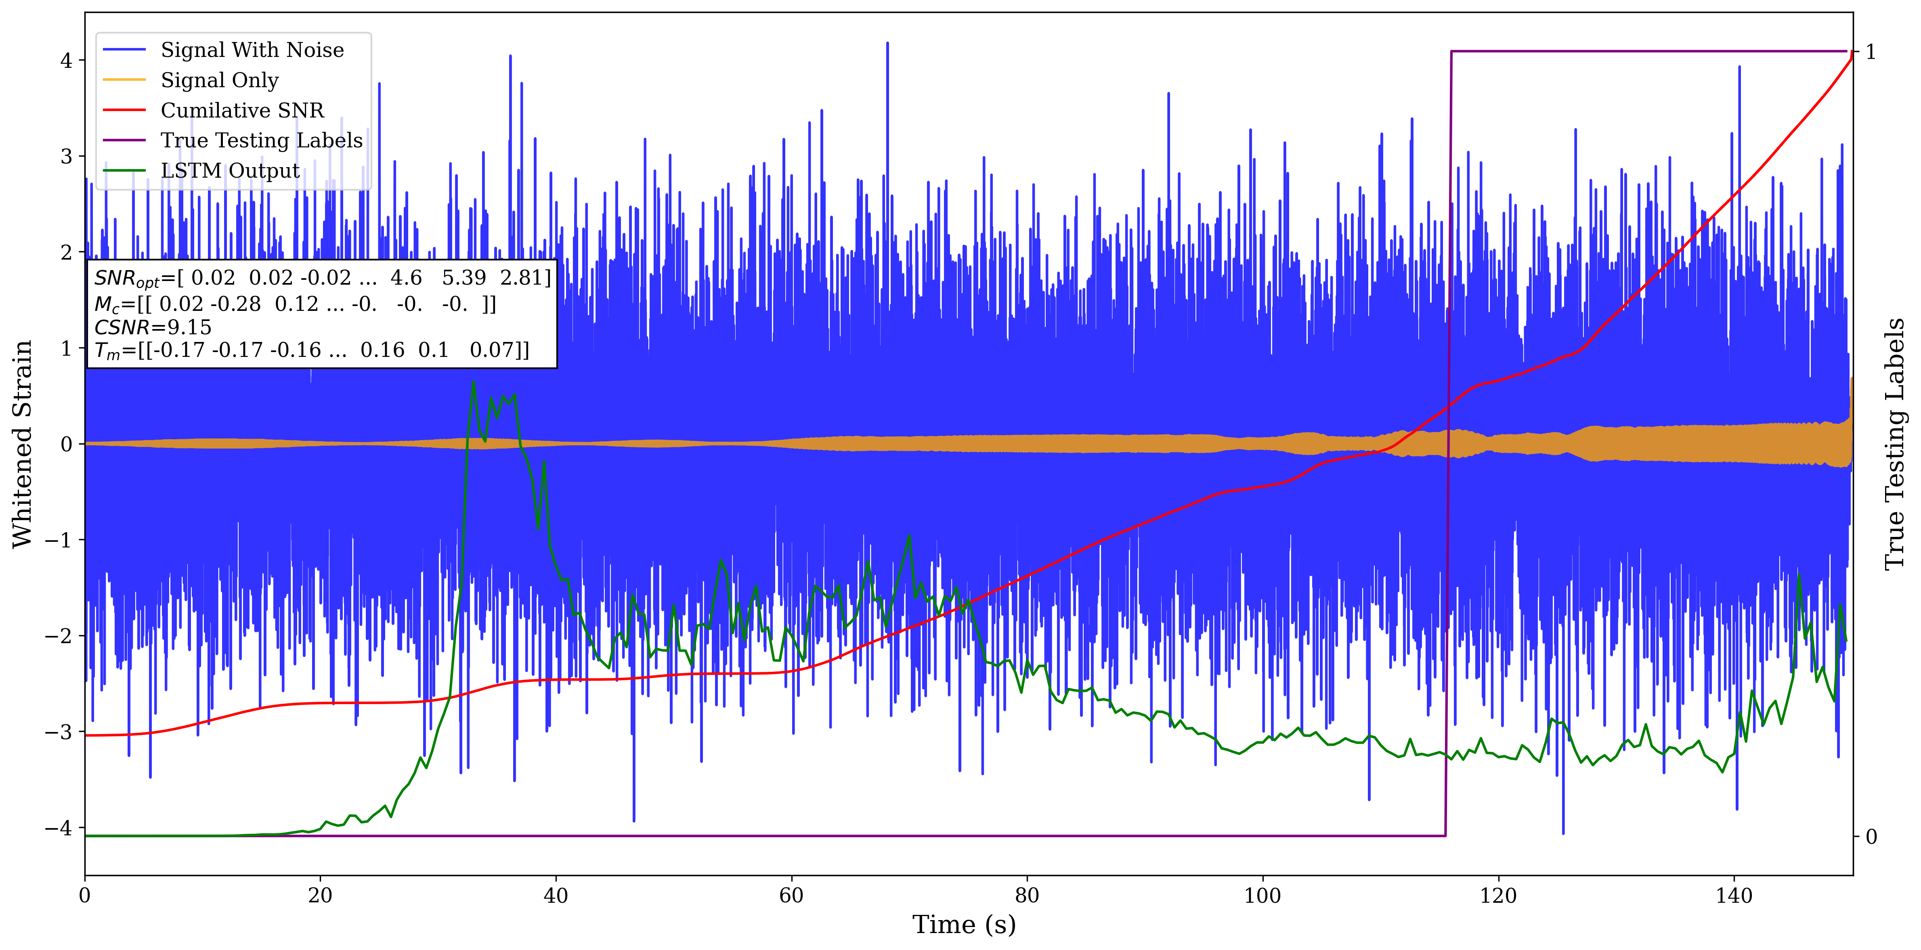This screenshot has height=950, width=1921.
Task: Click the 'Time (s)' x-axis label
Action: click(963, 925)
